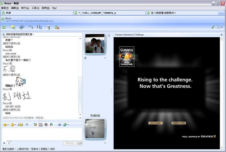Open the emoticons smiley picker
226x152 pixels.
(6, 125)
